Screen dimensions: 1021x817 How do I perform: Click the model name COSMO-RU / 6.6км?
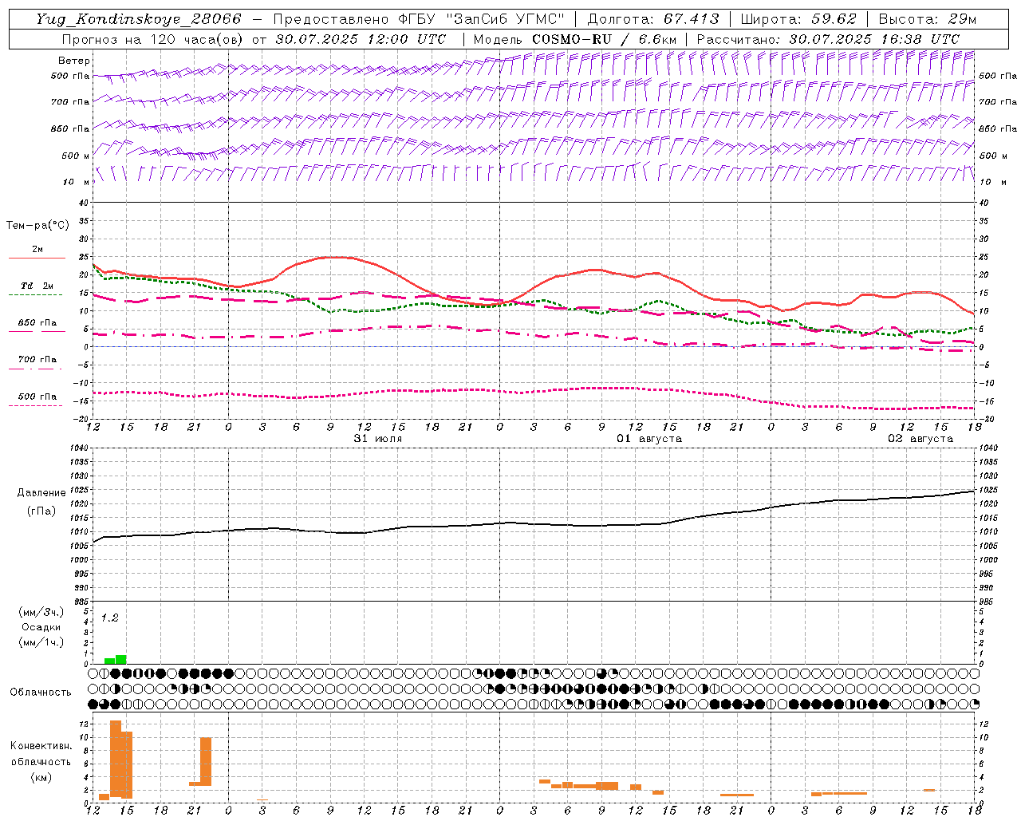coord(604,39)
